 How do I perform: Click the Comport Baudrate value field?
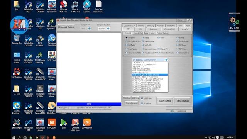(x=102, y=29)
